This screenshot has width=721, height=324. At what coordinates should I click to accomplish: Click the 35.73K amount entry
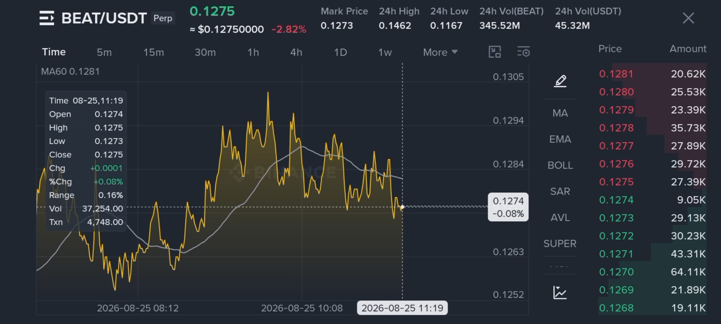[688, 128]
